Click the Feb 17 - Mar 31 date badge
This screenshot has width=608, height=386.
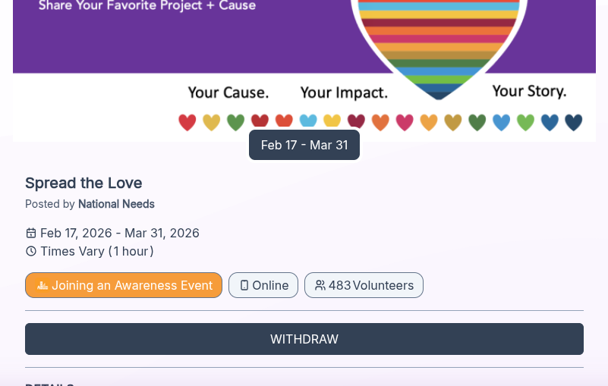click(304, 145)
